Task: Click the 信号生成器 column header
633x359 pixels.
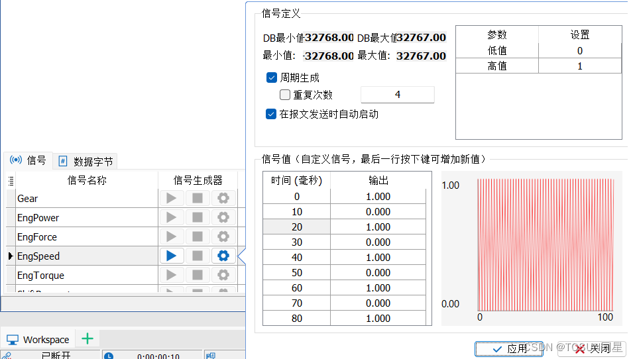Action: point(198,180)
